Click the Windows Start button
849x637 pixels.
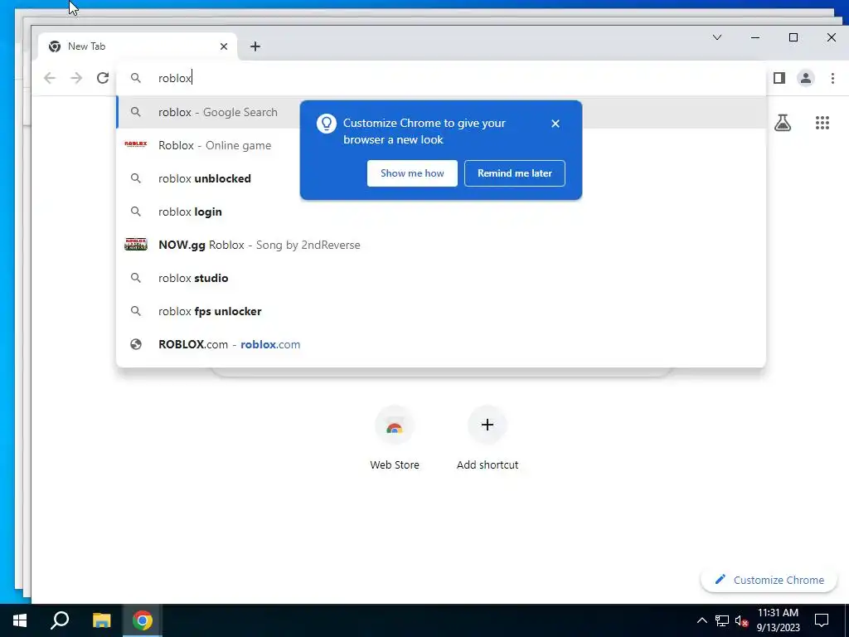pyautogui.click(x=20, y=620)
